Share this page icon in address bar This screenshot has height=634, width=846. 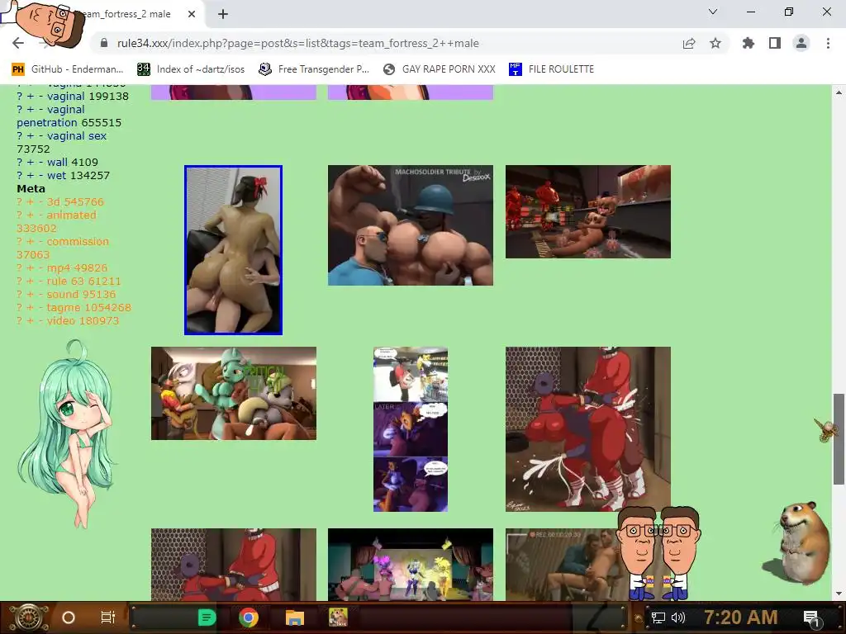click(688, 43)
